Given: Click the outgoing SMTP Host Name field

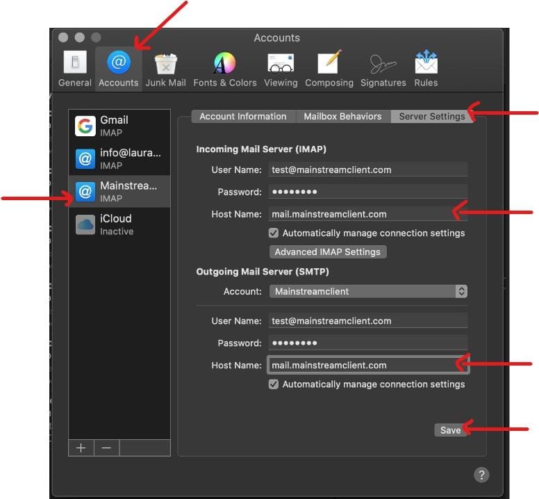Looking at the screenshot, I should click(368, 366).
